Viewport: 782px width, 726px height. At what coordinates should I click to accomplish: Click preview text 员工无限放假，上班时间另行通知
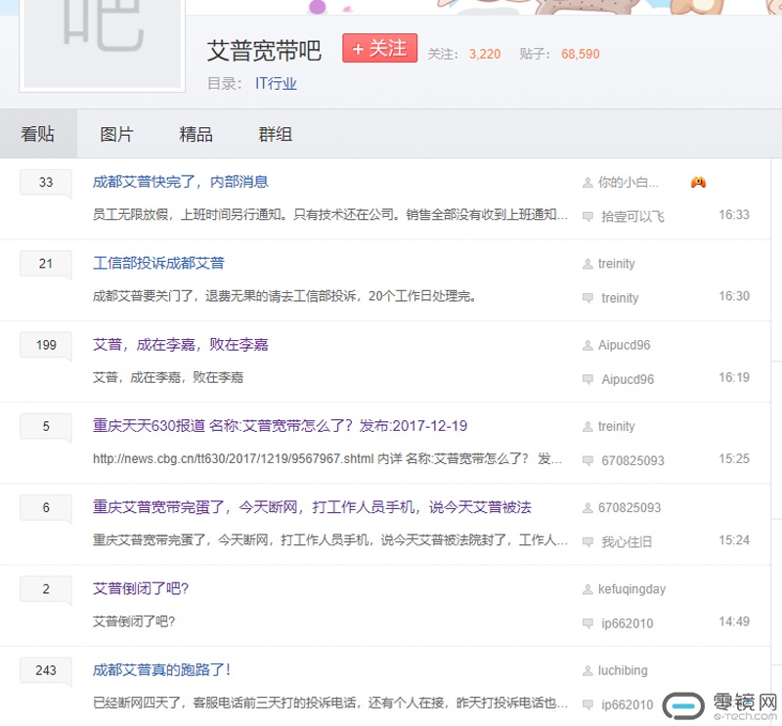pyautogui.click(x=330, y=214)
